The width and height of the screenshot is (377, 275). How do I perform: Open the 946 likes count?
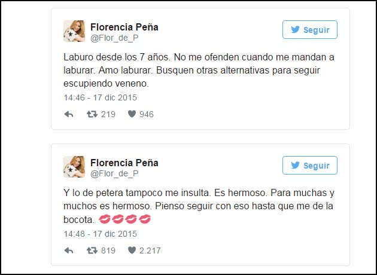(x=147, y=114)
